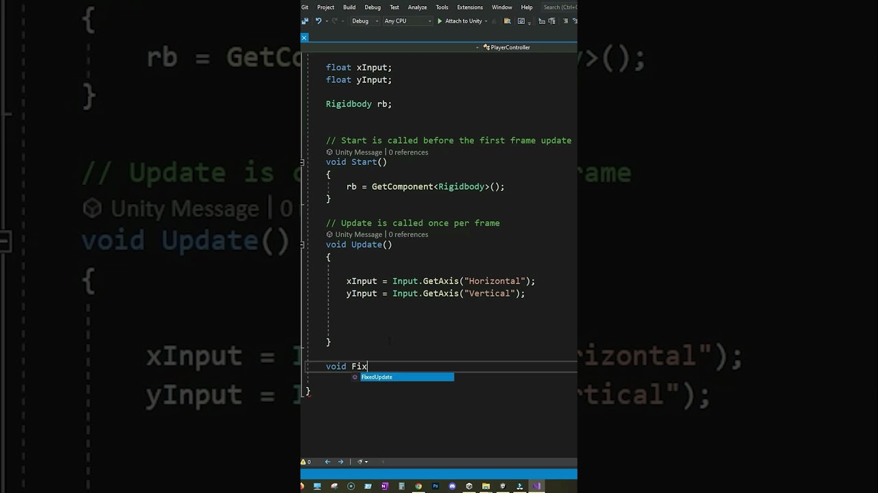Open Discord from the taskbar
The width and height of the screenshot is (878, 493).
pyautogui.click(x=452, y=486)
